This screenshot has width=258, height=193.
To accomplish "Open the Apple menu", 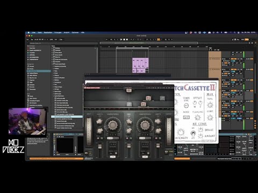I will coord(28,33).
